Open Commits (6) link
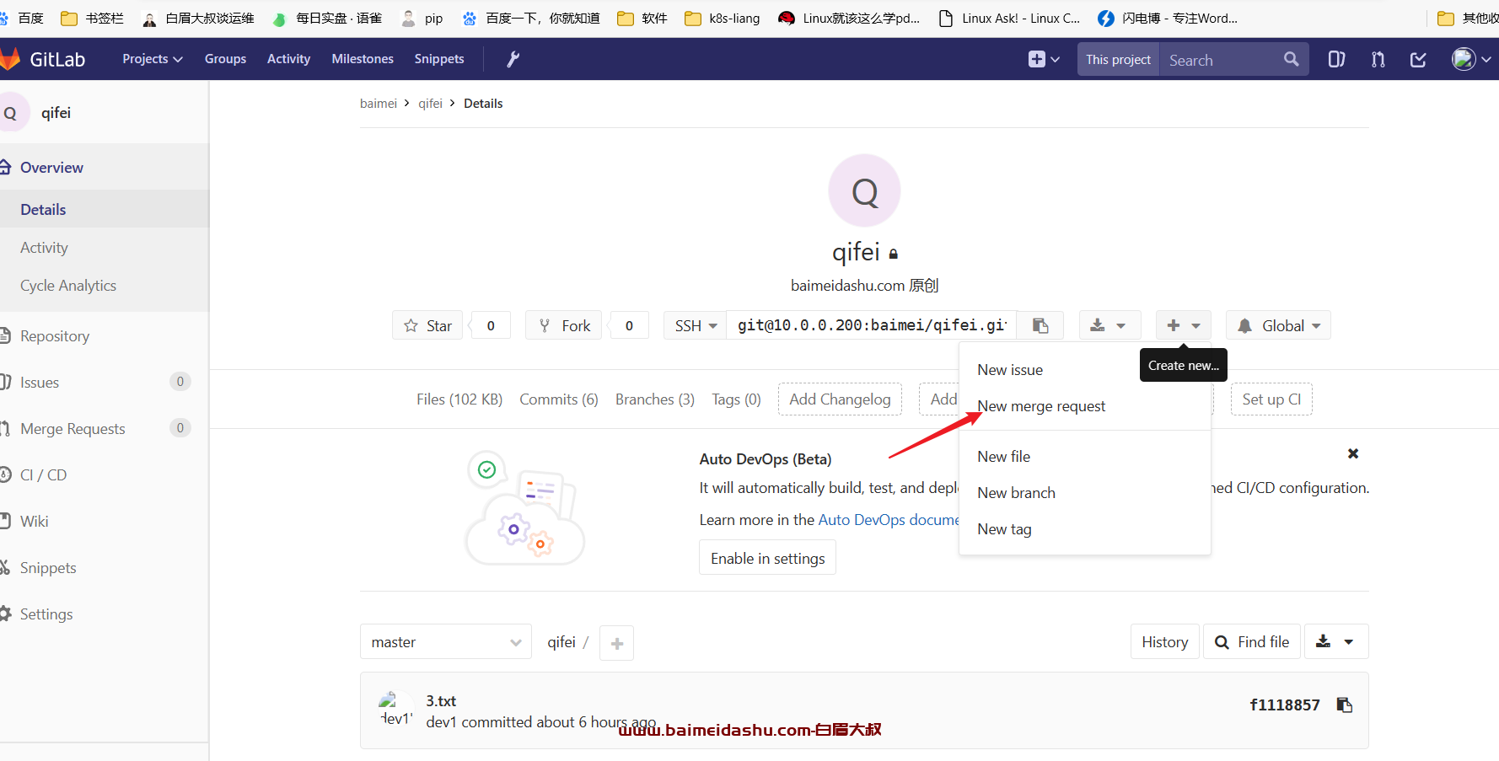The width and height of the screenshot is (1499, 761). click(559, 399)
